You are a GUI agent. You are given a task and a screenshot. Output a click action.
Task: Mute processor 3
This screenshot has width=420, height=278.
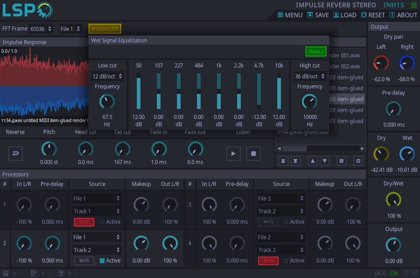click(269, 222)
